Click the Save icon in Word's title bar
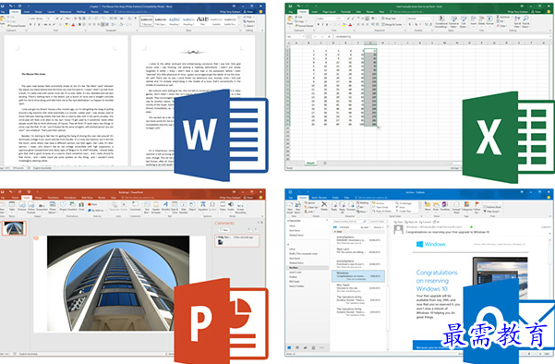The image size is (555, 364). 3,6
